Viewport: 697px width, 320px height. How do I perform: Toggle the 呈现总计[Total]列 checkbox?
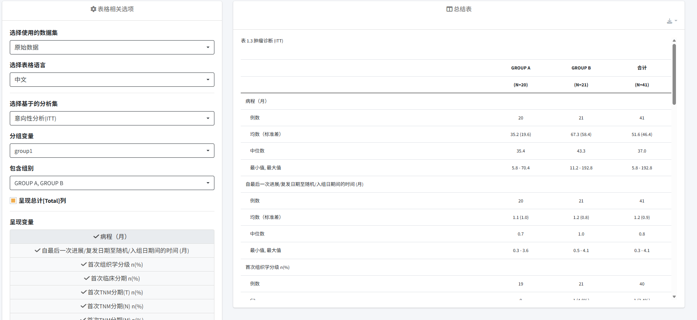(x=13, y=201)
